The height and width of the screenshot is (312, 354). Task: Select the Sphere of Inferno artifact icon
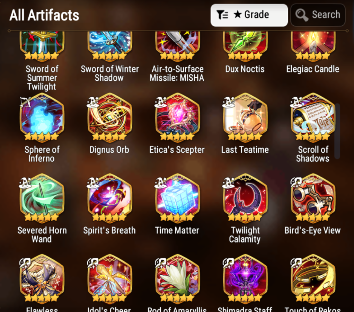pos(42,118)
